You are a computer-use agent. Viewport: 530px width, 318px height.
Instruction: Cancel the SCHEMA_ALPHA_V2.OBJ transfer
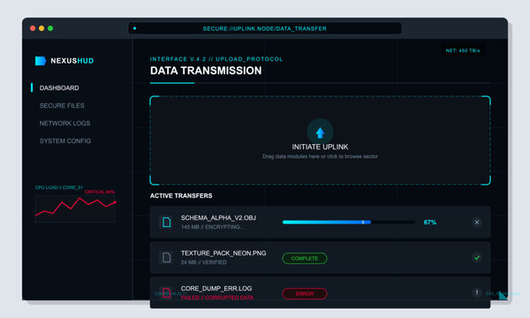(x=477, y=223)
